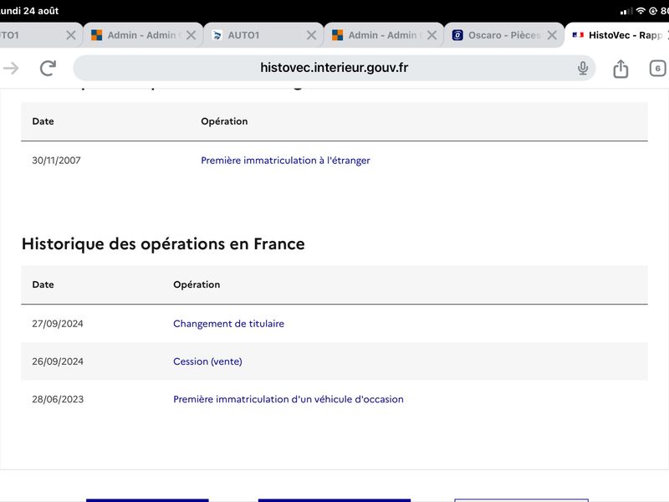669x502 pixels.
Task: Select the HistoVec - Rapp tab
Action: coord(618,35)
